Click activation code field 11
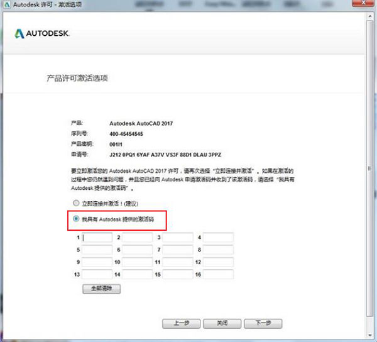This screenshot has height=342, width=377. 178,262
